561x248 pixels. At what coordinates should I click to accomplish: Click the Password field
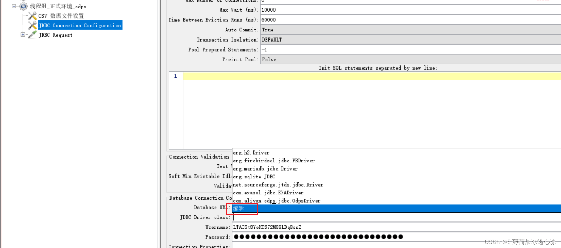click(x=397, y=237)
